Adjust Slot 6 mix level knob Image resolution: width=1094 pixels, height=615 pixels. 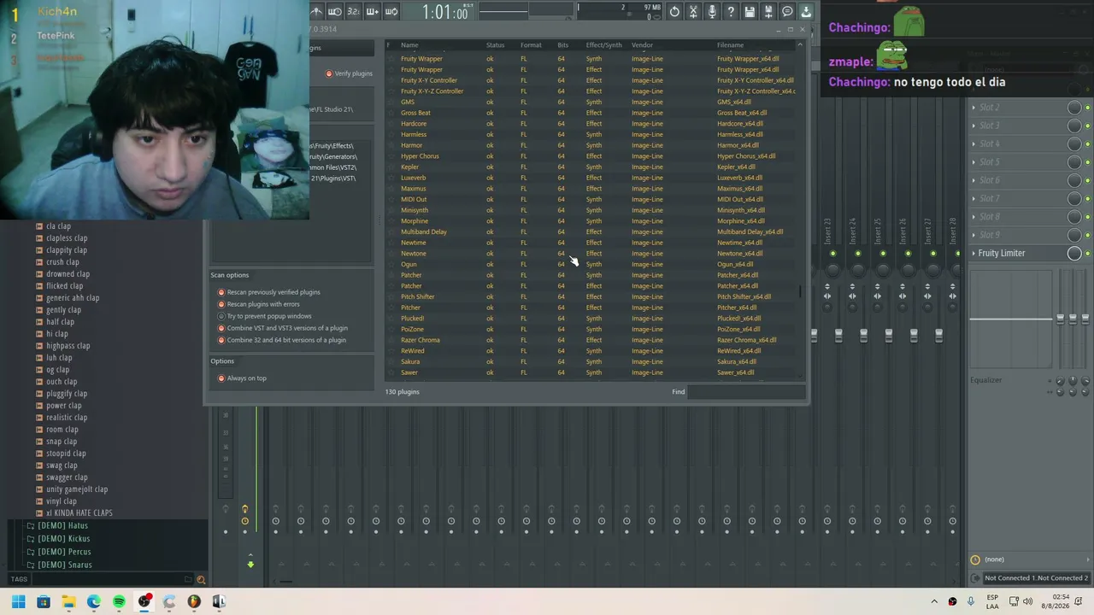pos(1074,180)
